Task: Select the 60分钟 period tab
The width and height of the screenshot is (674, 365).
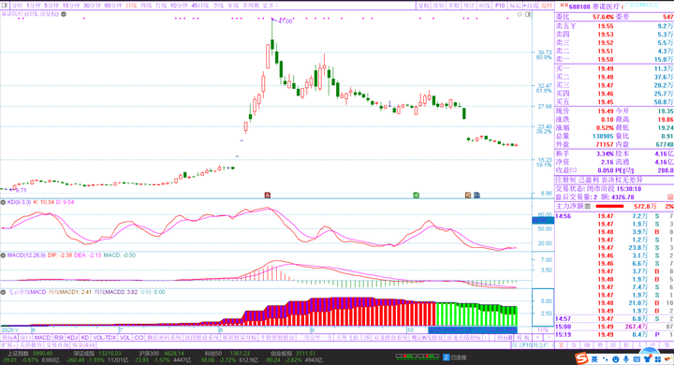Action: [113, 6]
